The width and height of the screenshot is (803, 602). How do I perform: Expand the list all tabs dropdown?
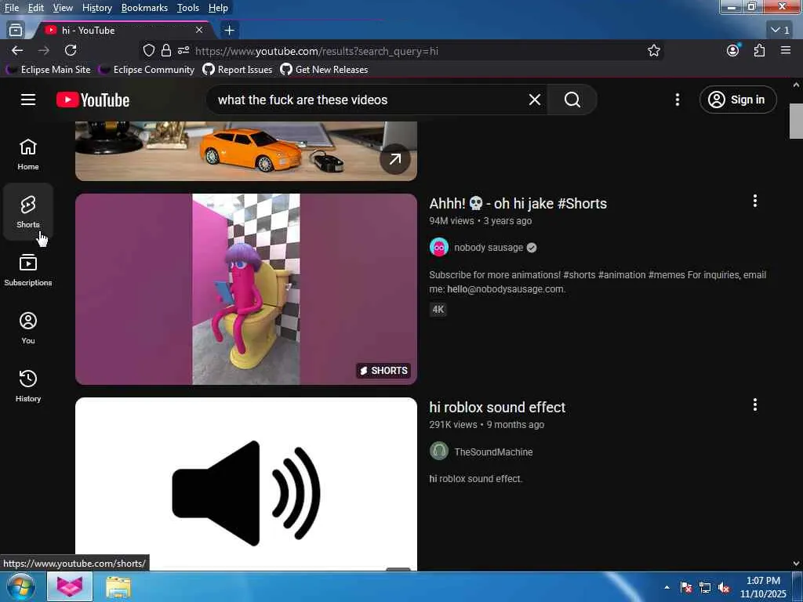pos(780,31)
